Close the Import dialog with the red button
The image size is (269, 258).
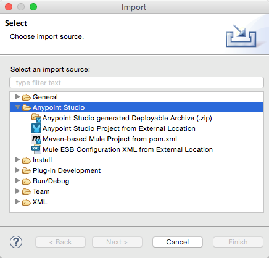click(x=9, y=7)
